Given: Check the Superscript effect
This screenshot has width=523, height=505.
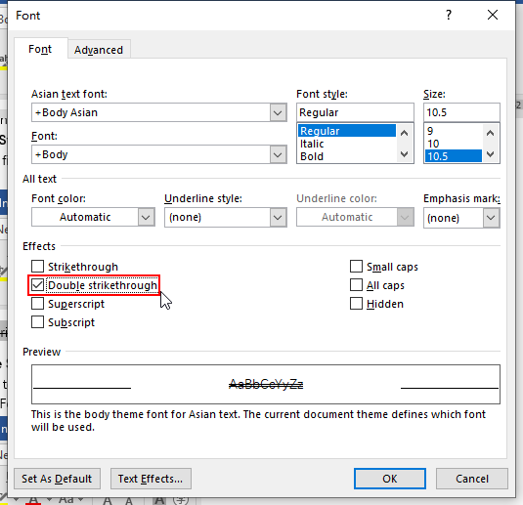Looking at the screenshot, I should (38, 304).
